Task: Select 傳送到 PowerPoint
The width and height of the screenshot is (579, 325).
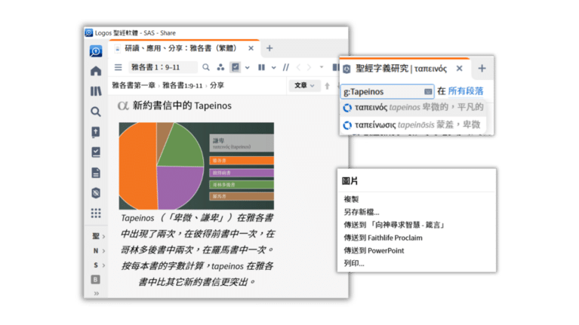Action: (374, 251)
